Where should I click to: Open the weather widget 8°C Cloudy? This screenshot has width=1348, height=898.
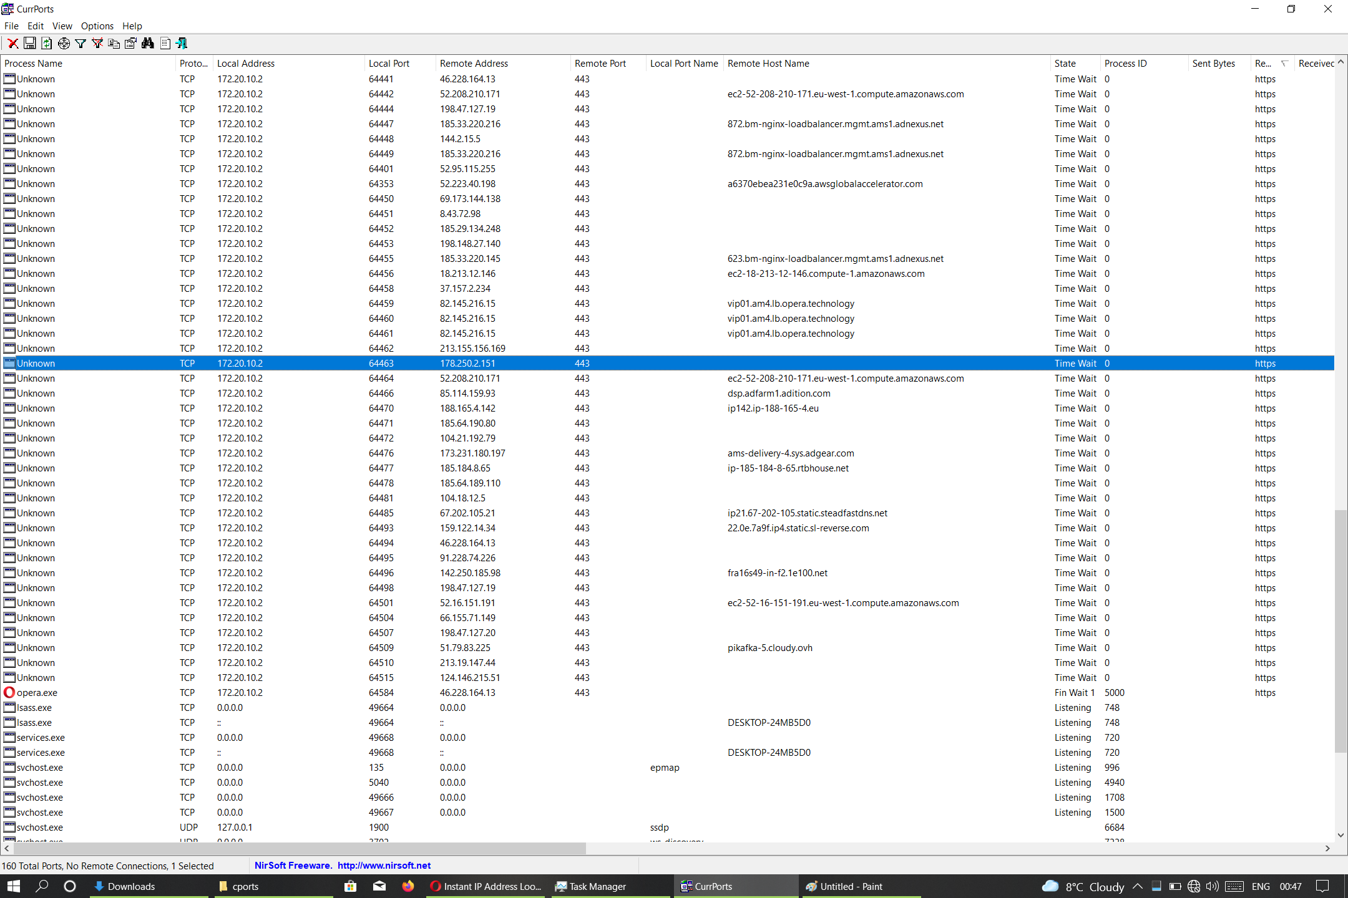1083,886
